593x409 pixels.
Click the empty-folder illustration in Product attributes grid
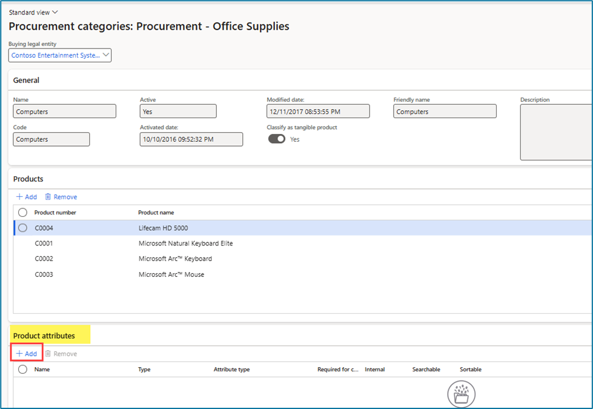pos(461,394)
